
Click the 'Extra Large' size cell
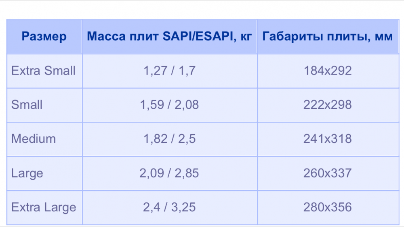click(x=44, y=208)
